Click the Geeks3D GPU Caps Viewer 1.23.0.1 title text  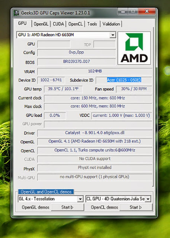(55, 13)
